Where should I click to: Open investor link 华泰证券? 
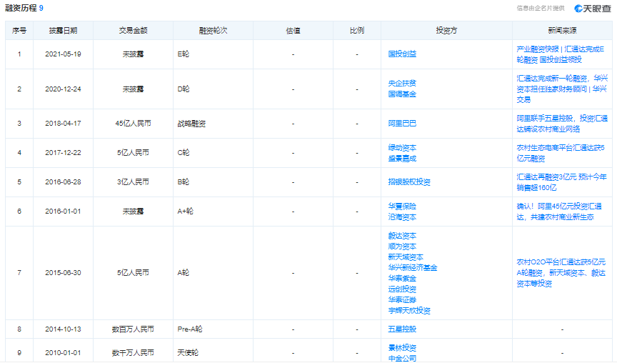click(x=402, y=299)
